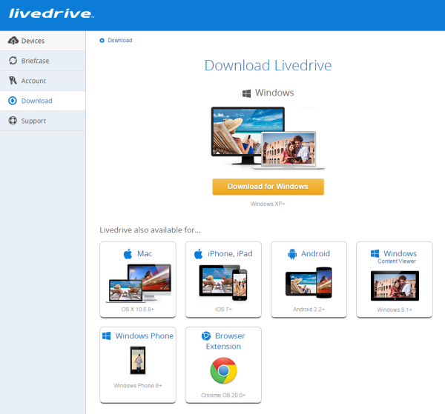Image resolution: width=445 pixels, height=414 pixels.
Task: Open the Windows Content Viewer tablet image
Action: pyautogui.click(x=395, y=286)
